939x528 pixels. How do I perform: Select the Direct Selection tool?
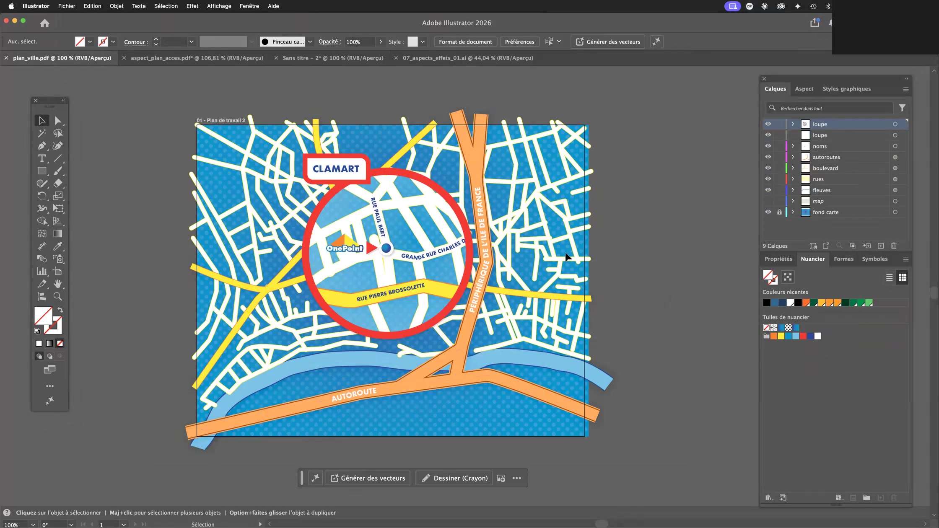coord(58,121)
